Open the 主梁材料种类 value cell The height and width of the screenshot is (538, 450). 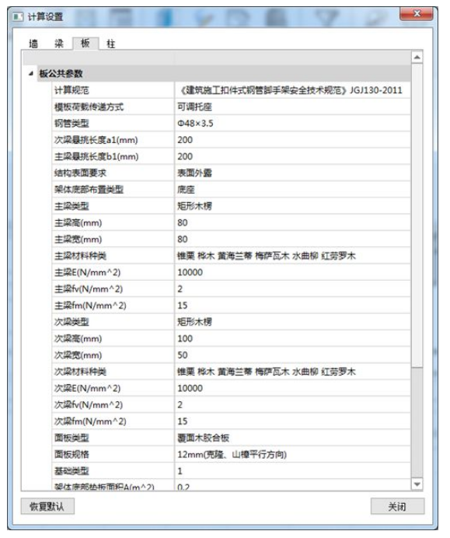coord(292,256)
